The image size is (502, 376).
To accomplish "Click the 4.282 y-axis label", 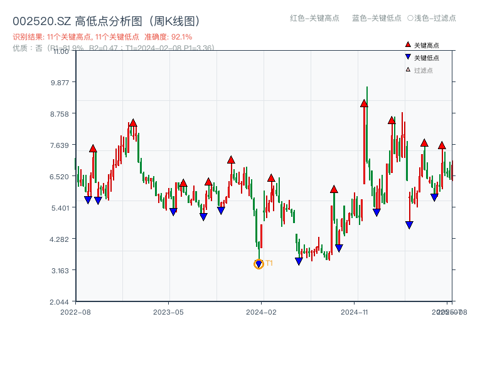I will [x=60, y=239].
